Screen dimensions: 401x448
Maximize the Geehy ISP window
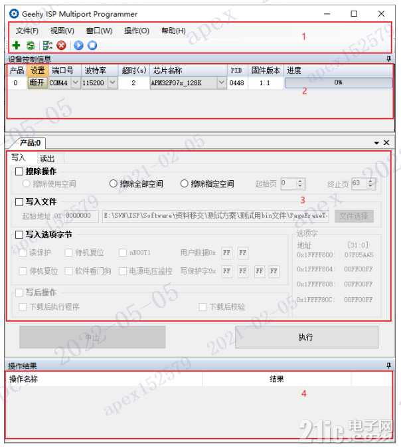(x=354, y=14)
